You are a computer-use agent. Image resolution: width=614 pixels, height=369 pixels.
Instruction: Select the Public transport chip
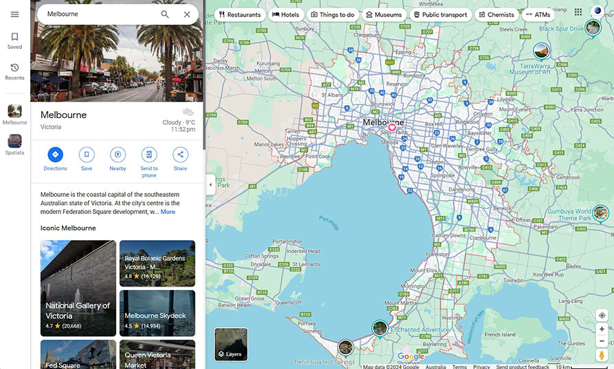tap(440, 14)
